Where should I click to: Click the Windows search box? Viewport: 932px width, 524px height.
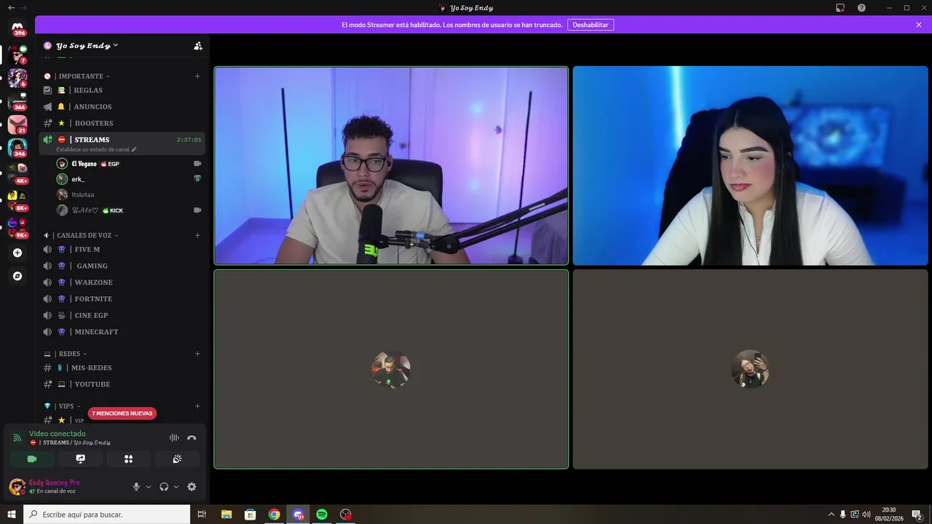click(x=107, y=515)
